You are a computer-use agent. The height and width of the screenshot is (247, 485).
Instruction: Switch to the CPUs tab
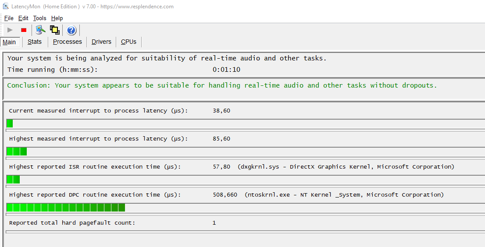(x=128, y=42)
